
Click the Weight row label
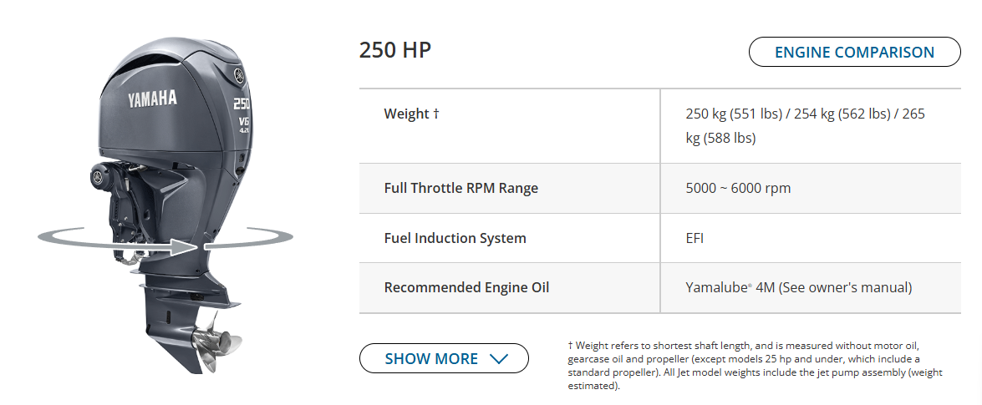pos(406,114)
